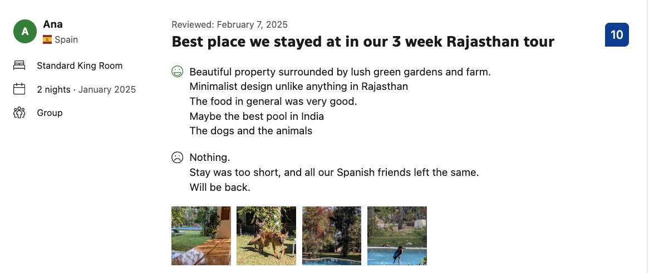Click the 'Maybe the best pool in India' line
Viewport: 649px width, 273px height.
257,117
